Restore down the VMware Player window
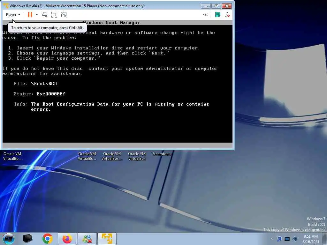The height and width of the screenshot is (245, 327). [x=216, y=6]
